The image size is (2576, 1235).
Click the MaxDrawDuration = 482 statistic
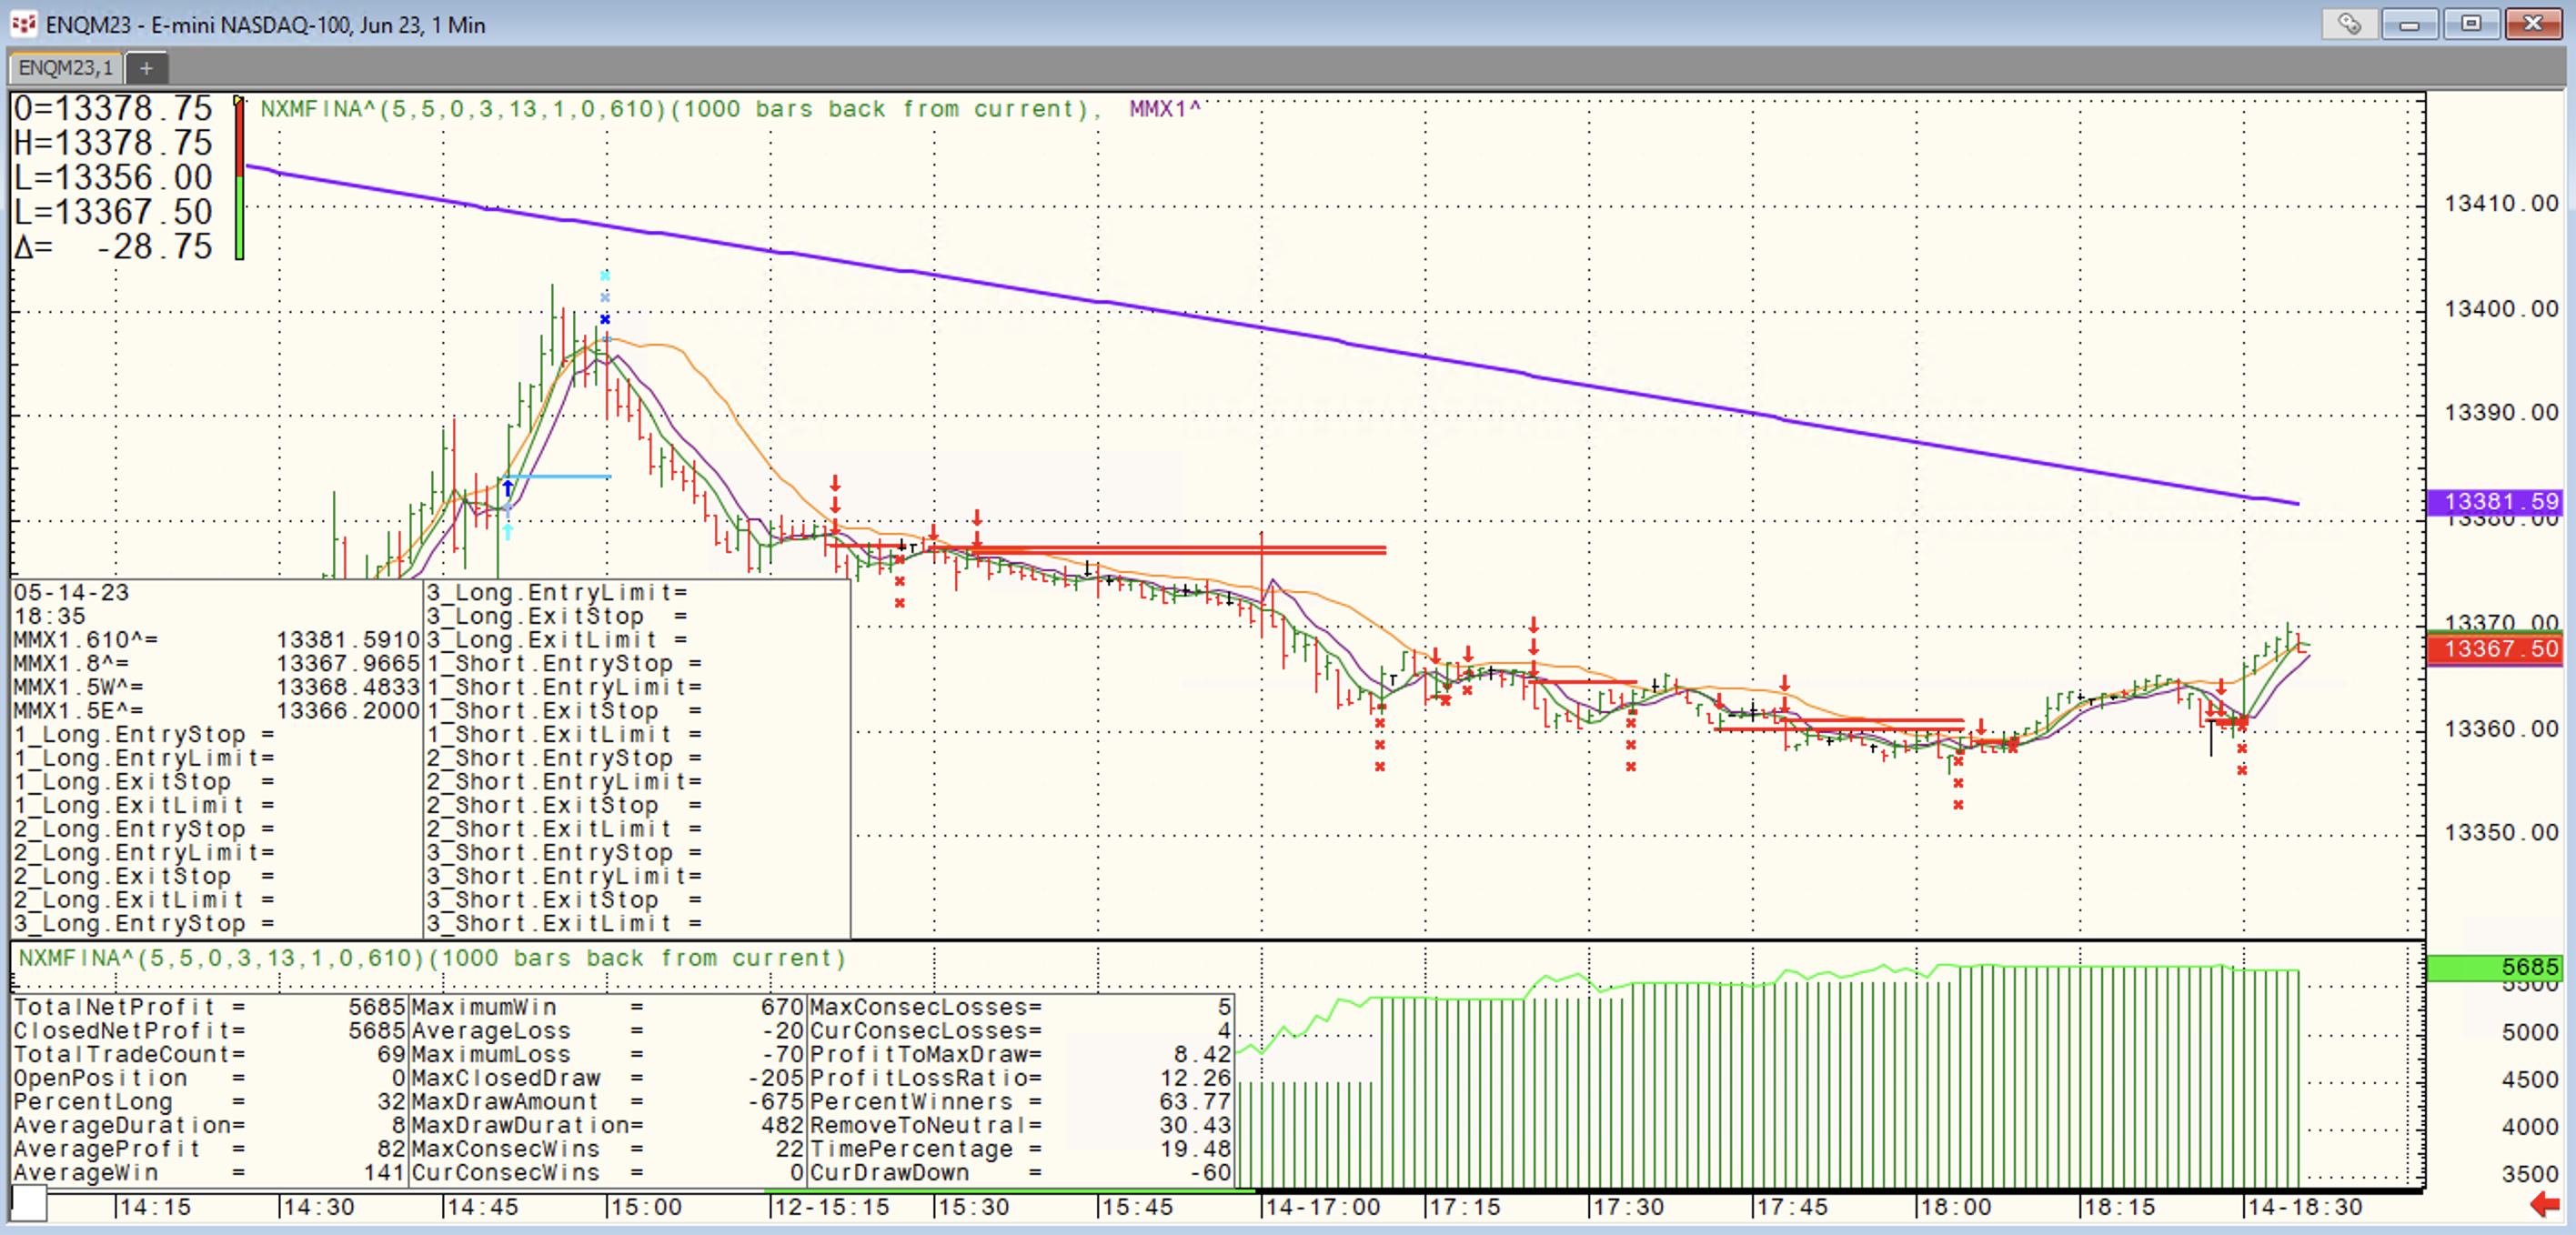(x=608, y=1126)
